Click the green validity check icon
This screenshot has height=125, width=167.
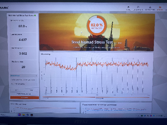pyautogui.click(x=35, y=15)
